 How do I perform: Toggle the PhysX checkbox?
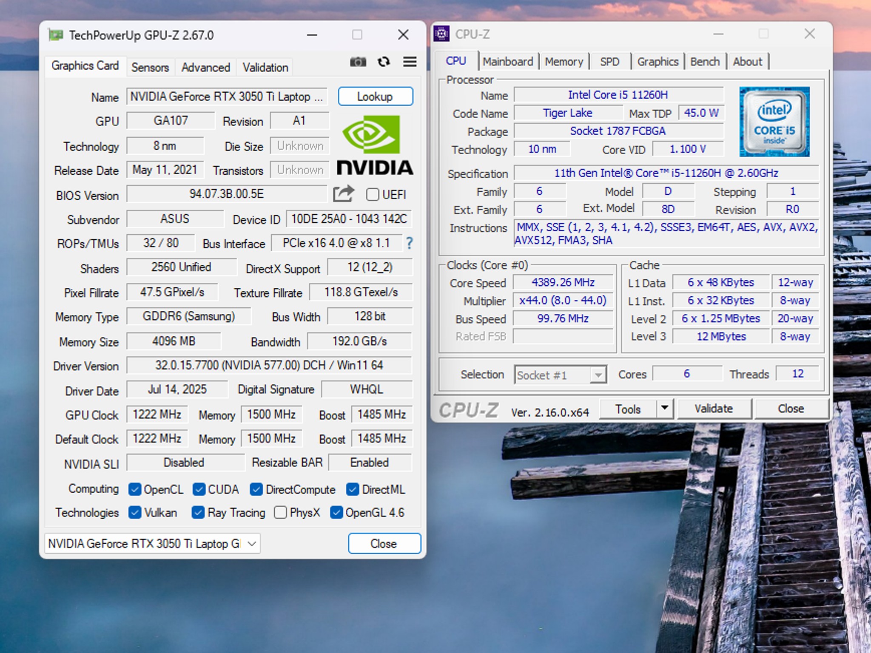pos(280,512)
